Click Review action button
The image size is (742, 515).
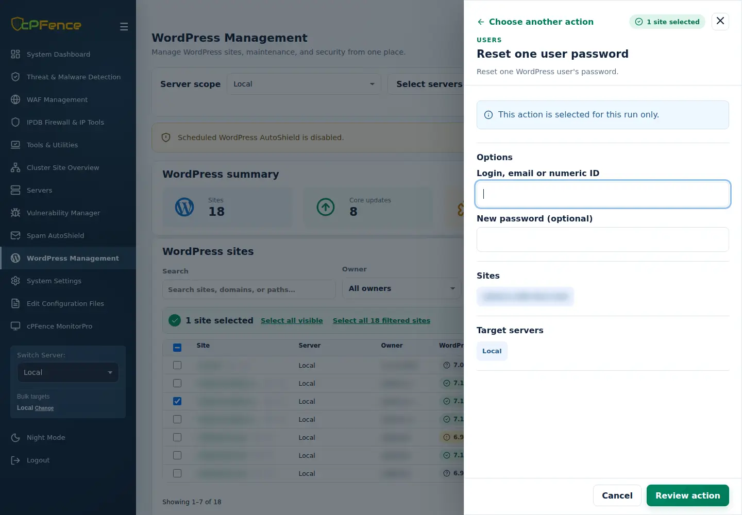688,495
